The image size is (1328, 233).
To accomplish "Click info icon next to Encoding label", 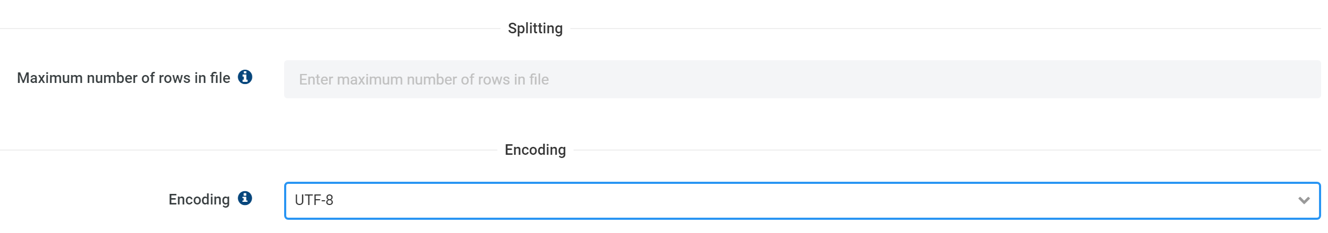I will point(244,199).
